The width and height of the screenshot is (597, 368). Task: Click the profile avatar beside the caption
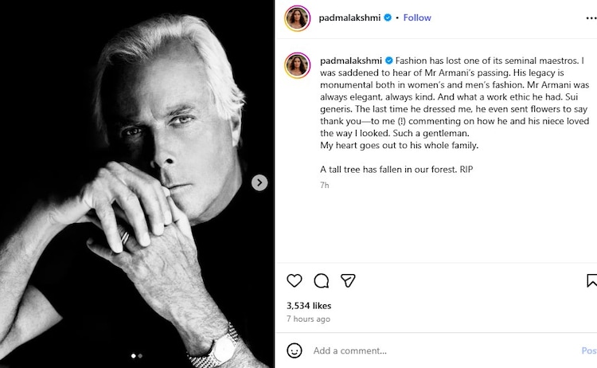(x=298, y=66)
